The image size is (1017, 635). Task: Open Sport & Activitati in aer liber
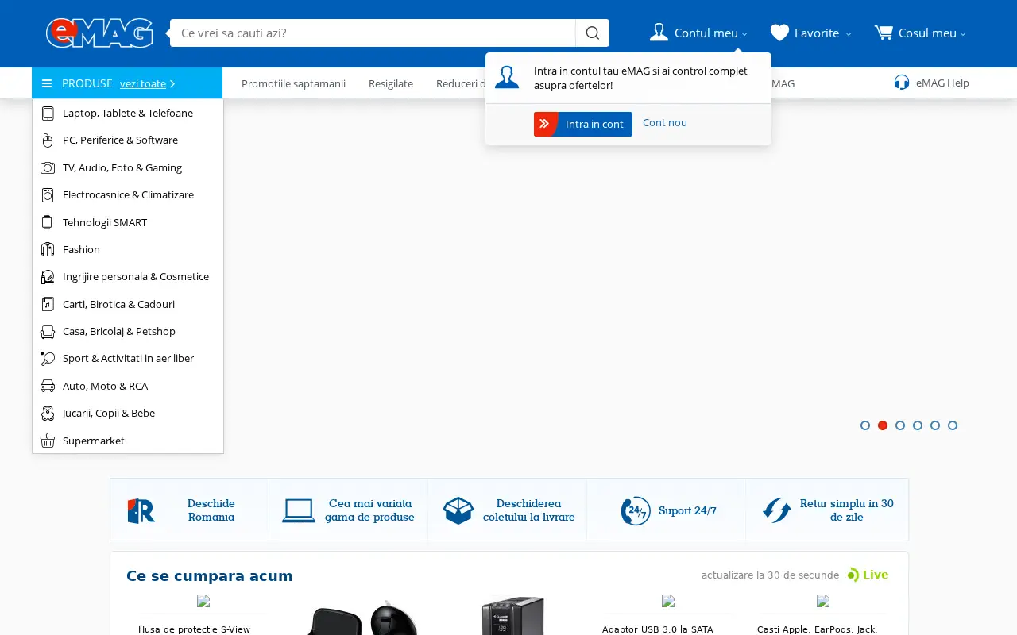click(128, 358)
